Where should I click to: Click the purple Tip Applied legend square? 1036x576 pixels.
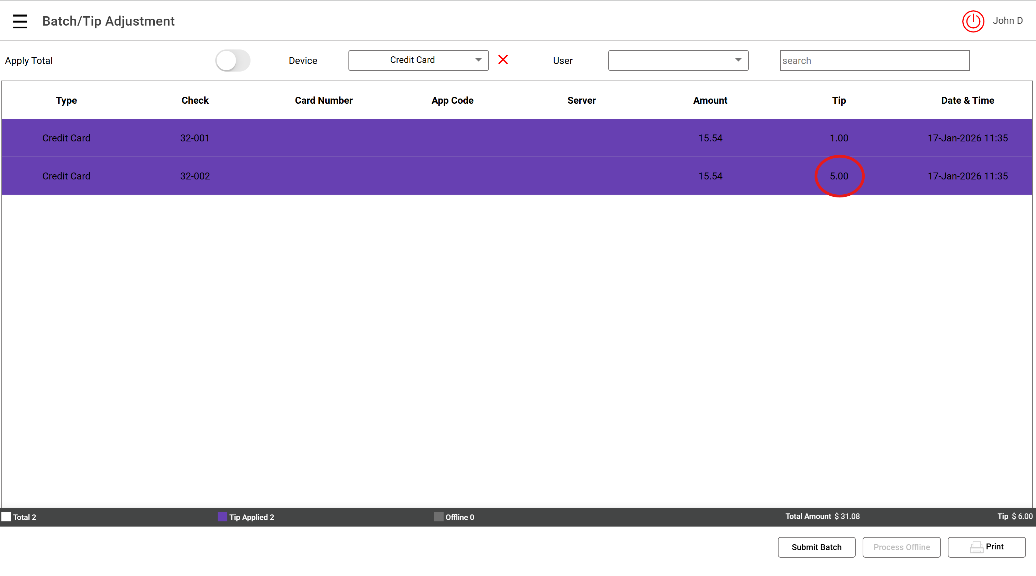pyautogui.click(x=222, y=517)
